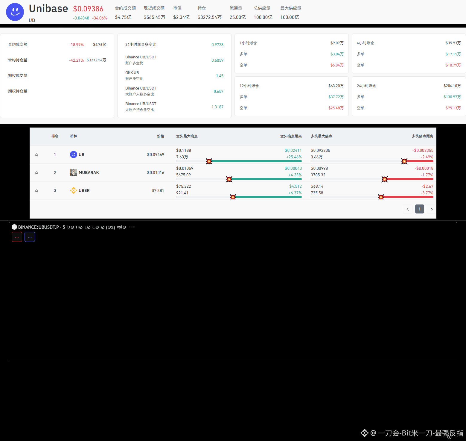Click the 大账户人数多空比 value 0.657

coord(219,91)
